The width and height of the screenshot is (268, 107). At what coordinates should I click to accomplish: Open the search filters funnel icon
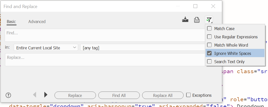209,20
